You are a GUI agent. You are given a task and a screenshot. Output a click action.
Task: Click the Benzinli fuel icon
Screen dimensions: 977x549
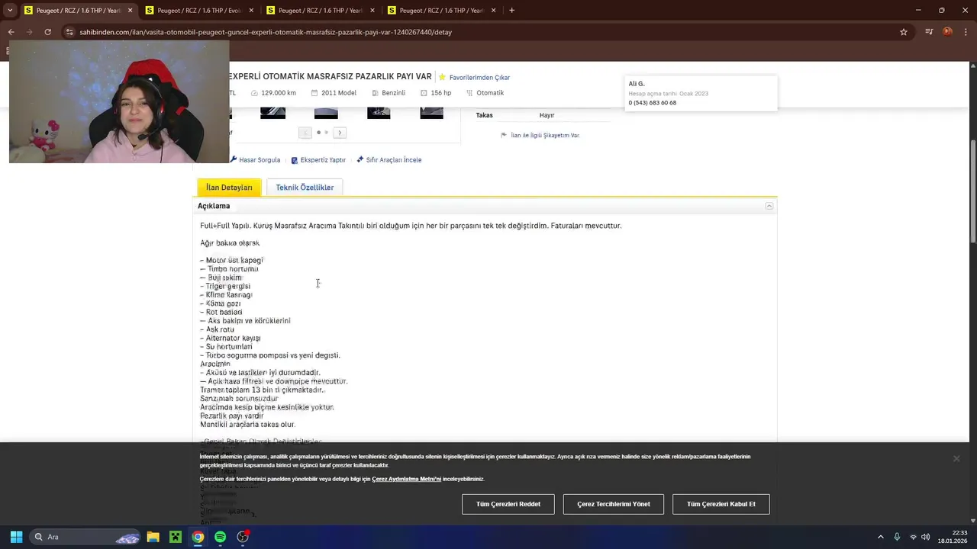pyautogui.click(x=375, y=93)
